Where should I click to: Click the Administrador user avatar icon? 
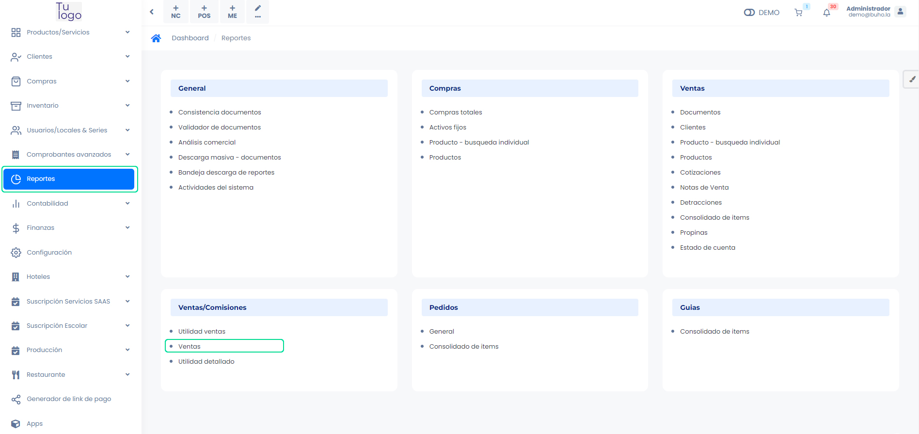[x=900, y=12]
